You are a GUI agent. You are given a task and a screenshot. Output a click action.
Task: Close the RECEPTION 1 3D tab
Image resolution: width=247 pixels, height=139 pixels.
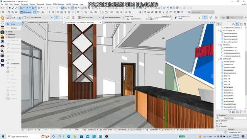pos(100,22)
